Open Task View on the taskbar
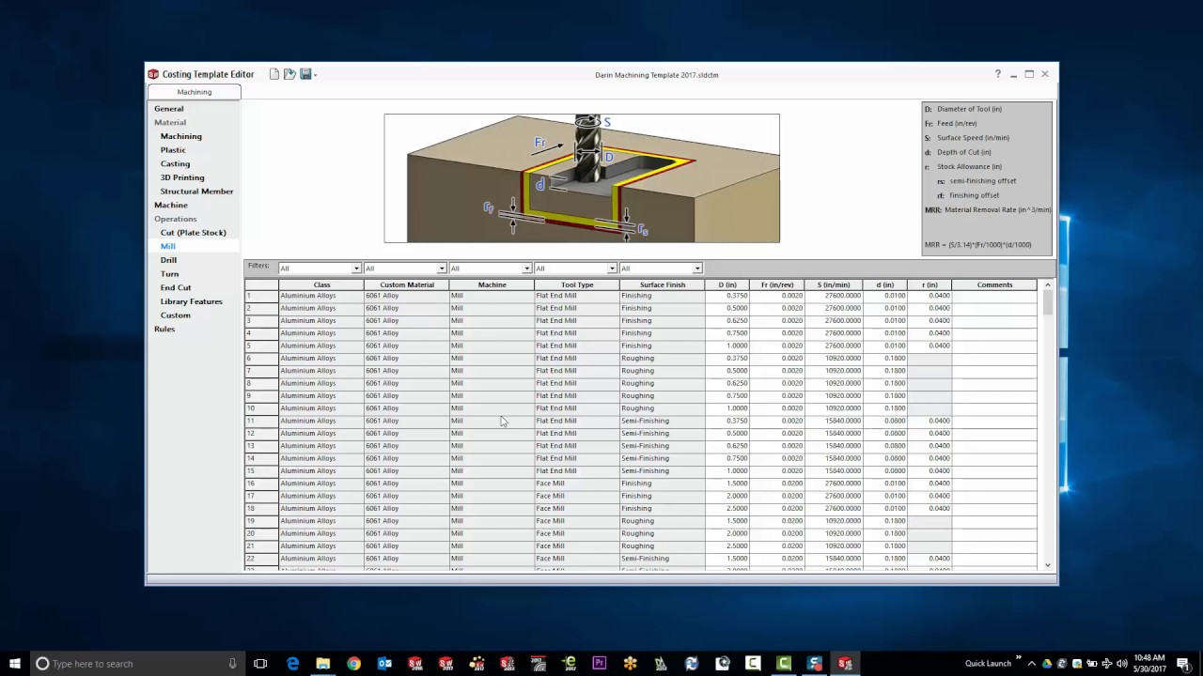The image size is (1203, 676). click(260, 664)
